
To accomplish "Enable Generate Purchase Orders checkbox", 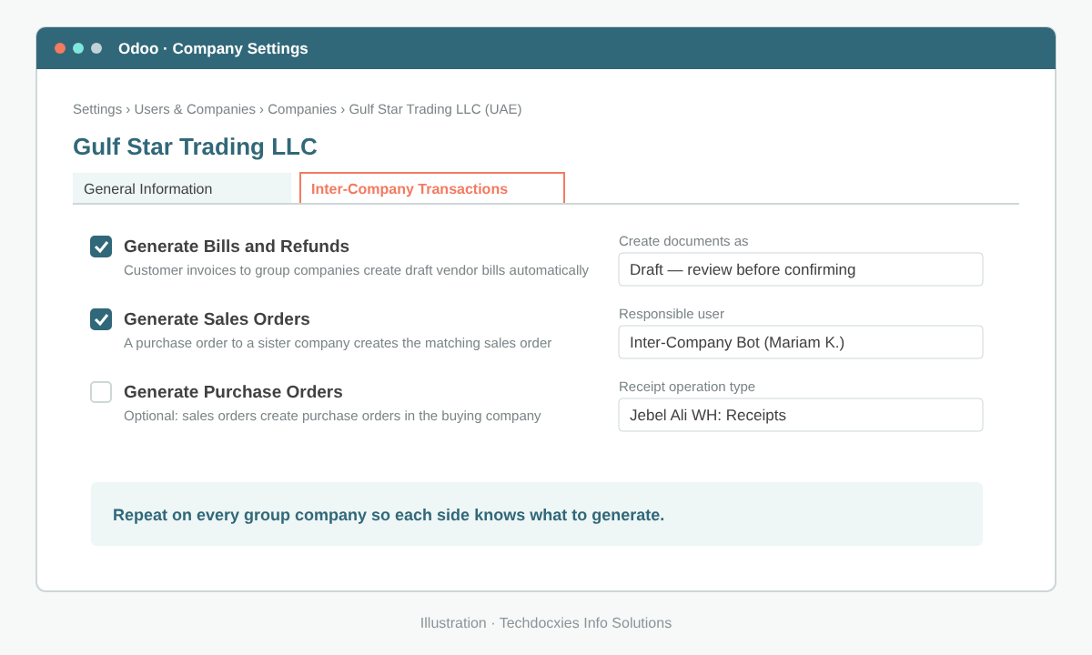I will click(101, 392).
